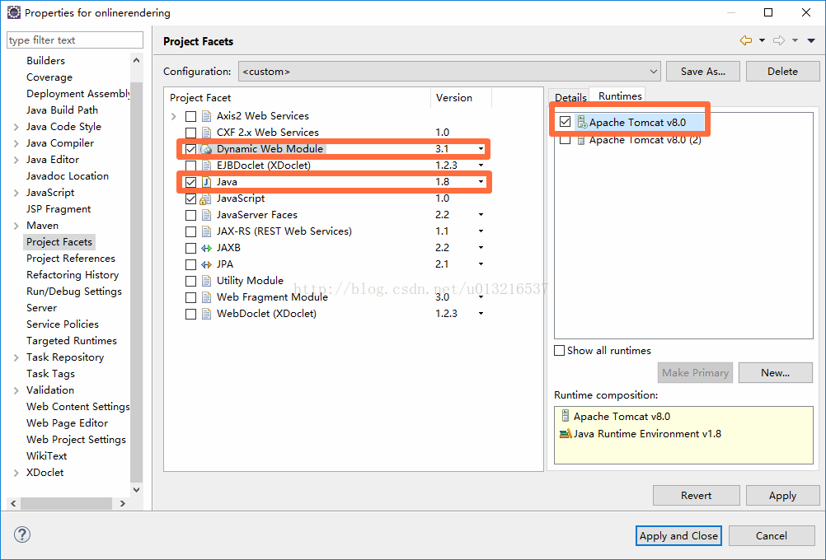The width and height of the screenshot is (826, 560).
Task: Click the JAX-RS facet document icon
Action: pyautogui.click(x=206, y=231)
